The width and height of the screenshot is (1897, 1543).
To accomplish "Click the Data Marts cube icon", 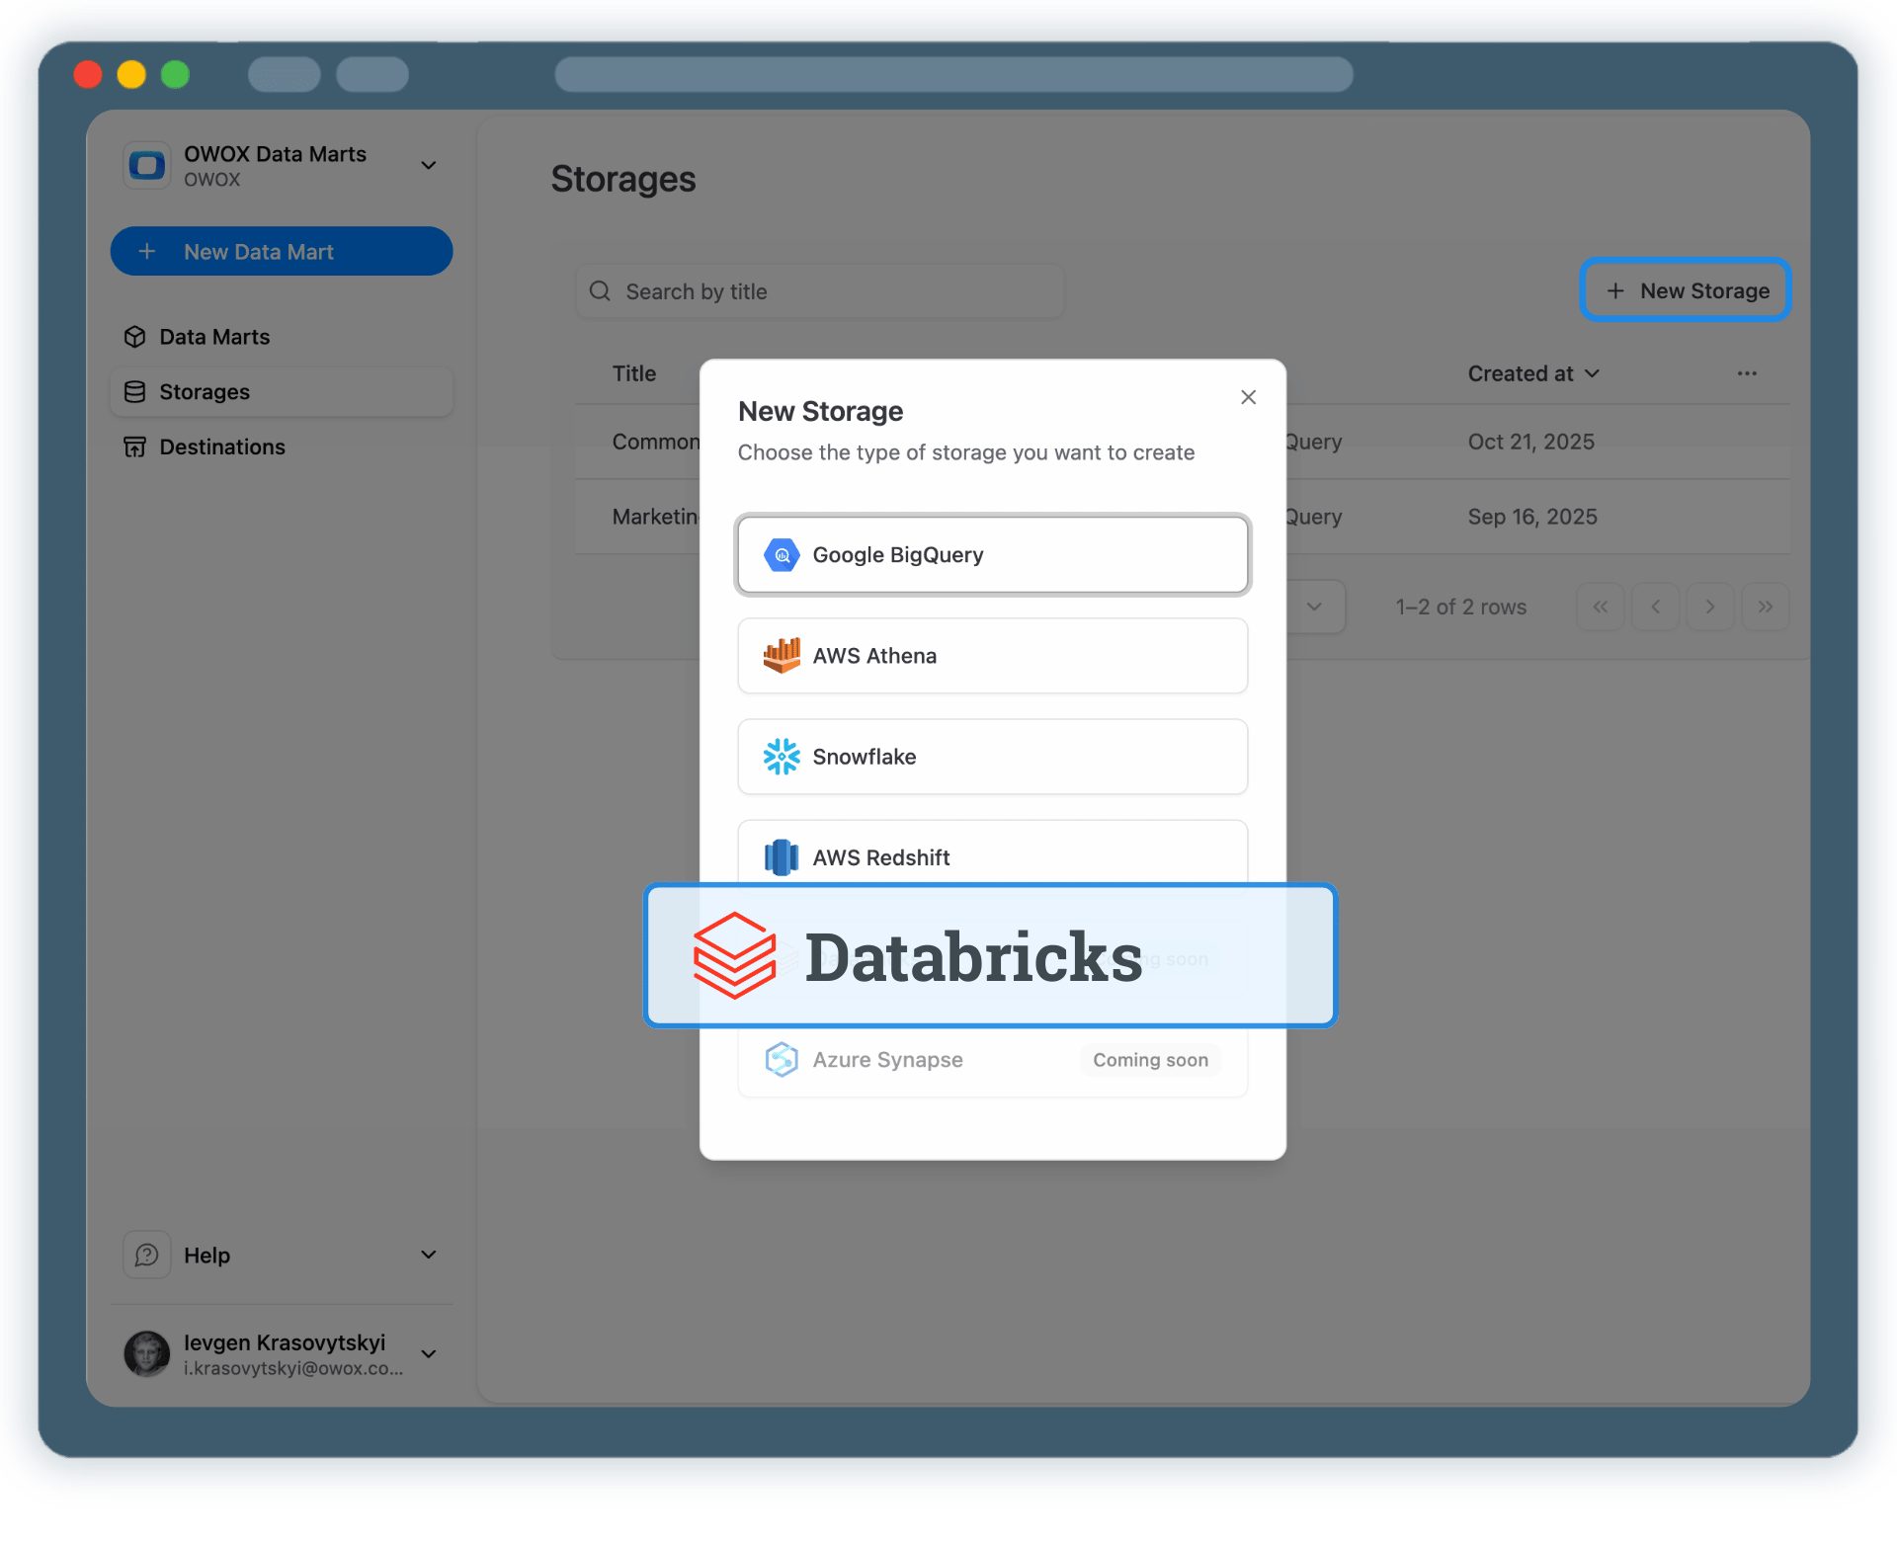I will [x=135, y=337].
